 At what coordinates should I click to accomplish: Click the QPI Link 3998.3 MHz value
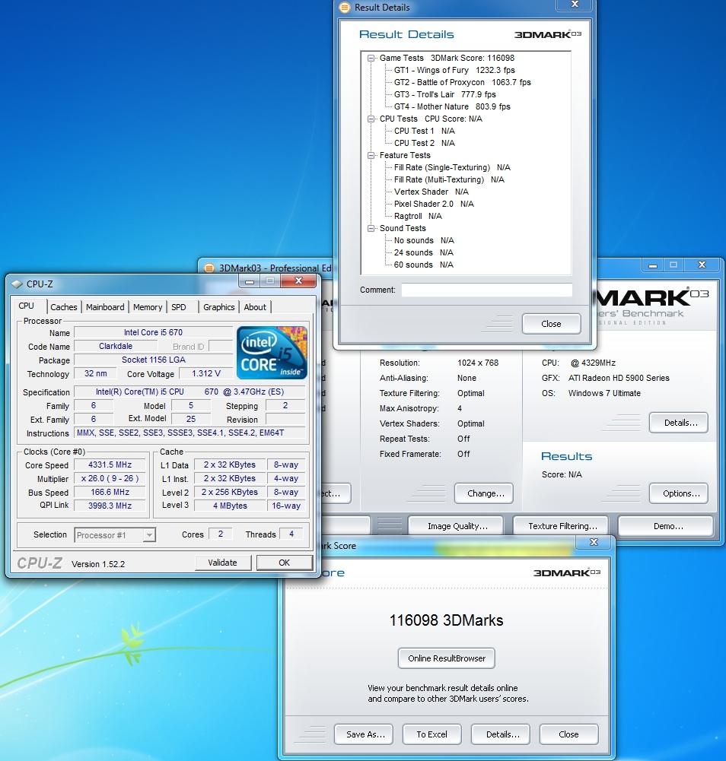coord(110,506)
